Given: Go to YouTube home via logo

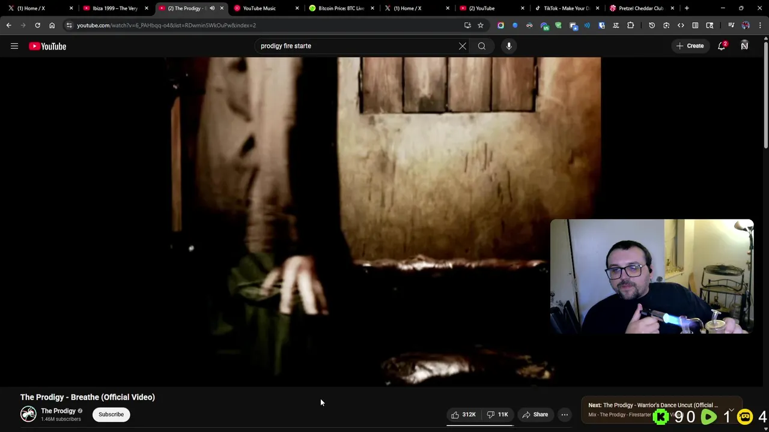Looking at the screenshot, I should coord(47,46).
